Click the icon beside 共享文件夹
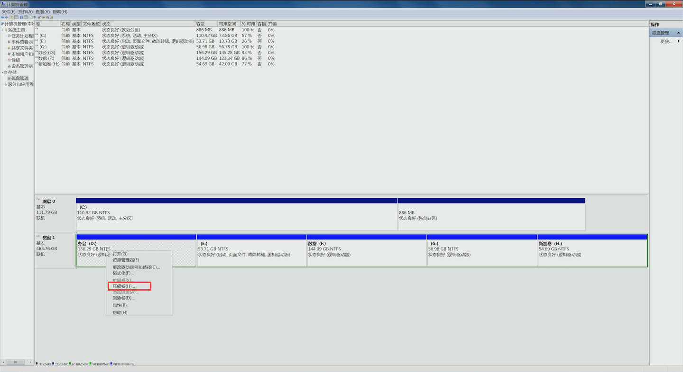 click(9, 48)
